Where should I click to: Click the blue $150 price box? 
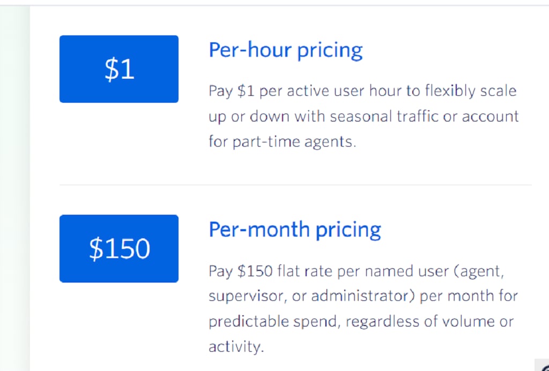click(118, 248)
